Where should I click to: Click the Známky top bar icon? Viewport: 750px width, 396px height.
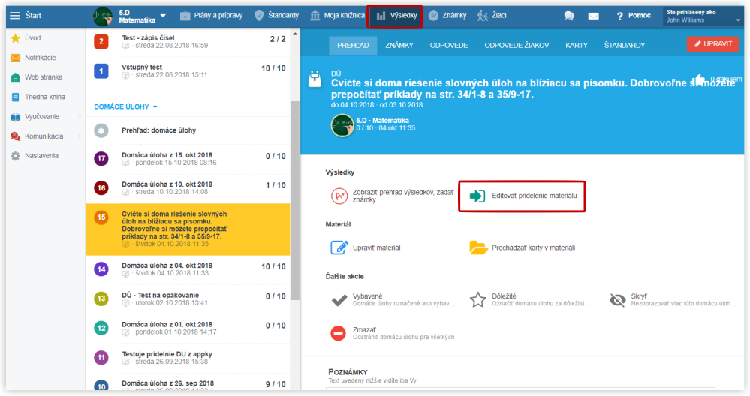(433, 16)
